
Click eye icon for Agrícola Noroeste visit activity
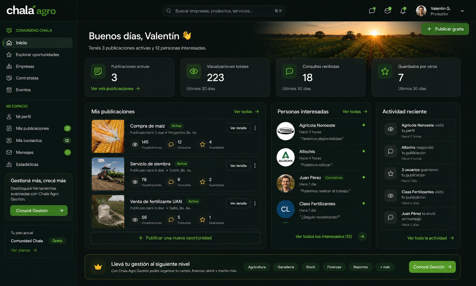click(391, 129)
